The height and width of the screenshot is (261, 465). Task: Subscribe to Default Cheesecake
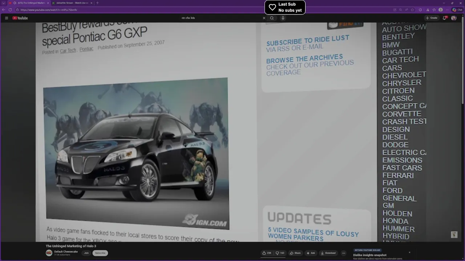coord(100,253)
